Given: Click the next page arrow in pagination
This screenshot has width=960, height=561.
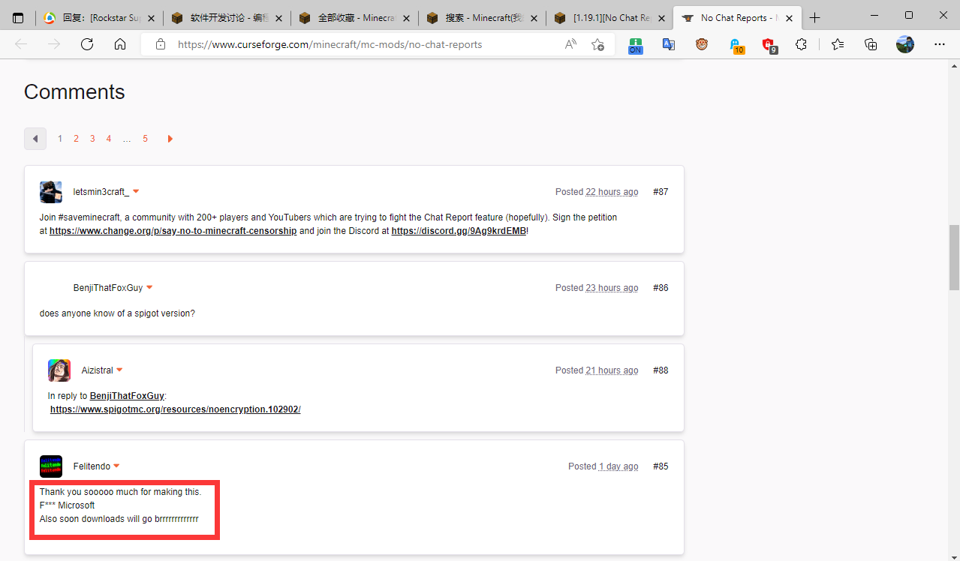Looking at the screenshot, I should click(x=170, y=139).
